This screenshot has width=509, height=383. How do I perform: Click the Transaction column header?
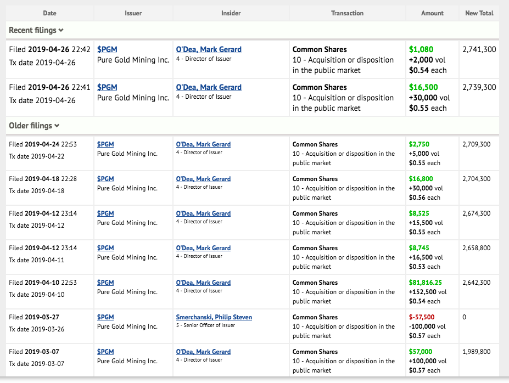coord(347,13)
